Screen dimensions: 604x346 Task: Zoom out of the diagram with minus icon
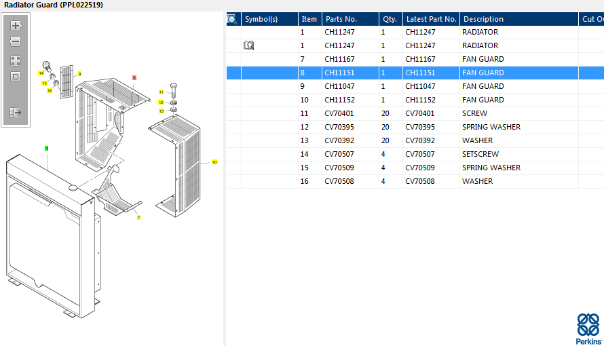pos(16,41)
